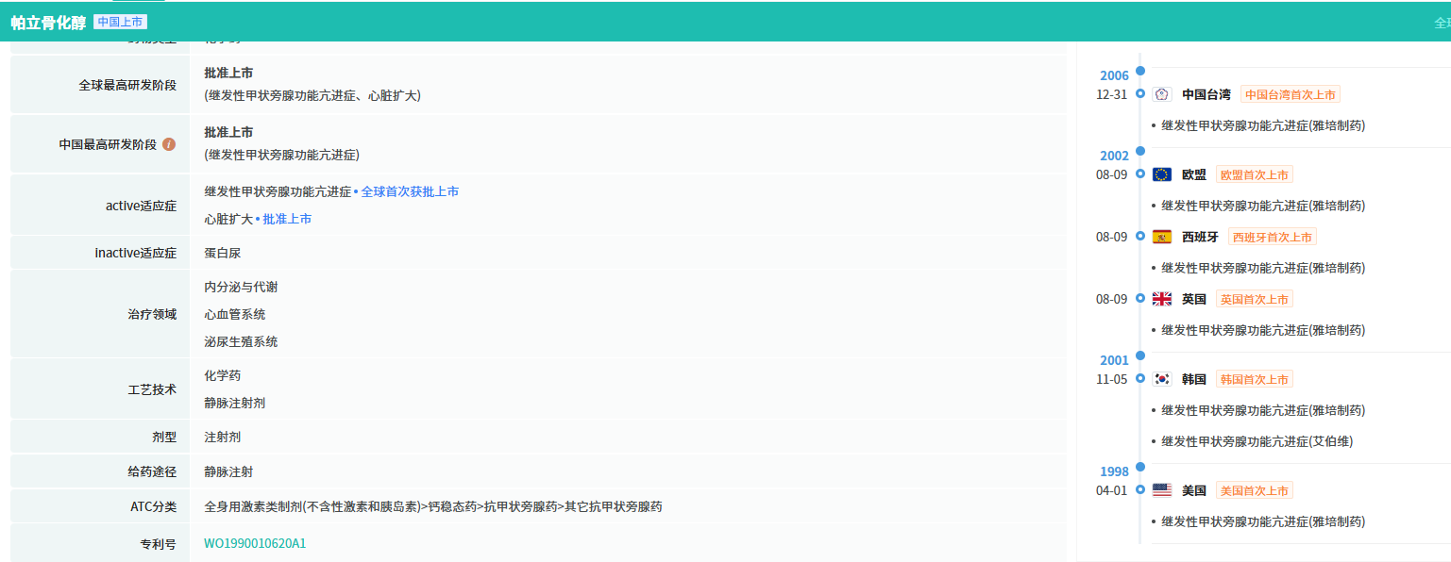The image size is (1451, 562).
Task: Click the 欧盟首次上市 tag
Action: [1255, 174]
